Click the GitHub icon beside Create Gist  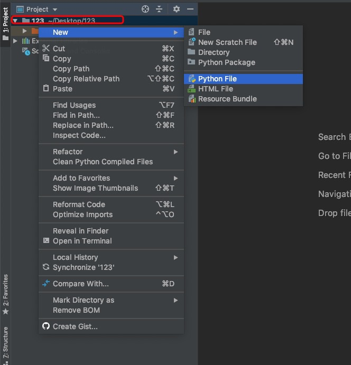46,326
